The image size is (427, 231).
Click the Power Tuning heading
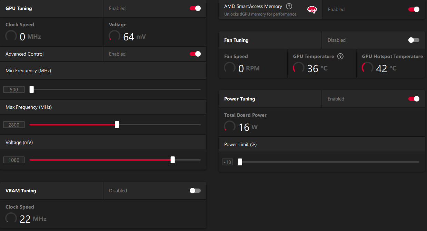(x=240, y=99)
